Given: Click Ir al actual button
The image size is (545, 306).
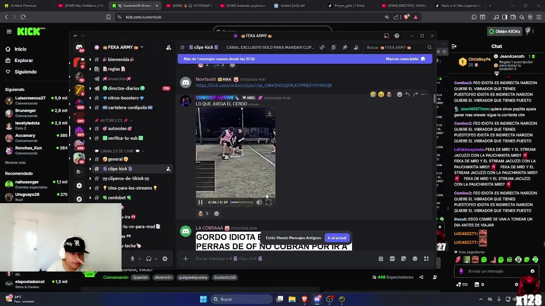Looking at the screenshot, I should tap(337, 238).
